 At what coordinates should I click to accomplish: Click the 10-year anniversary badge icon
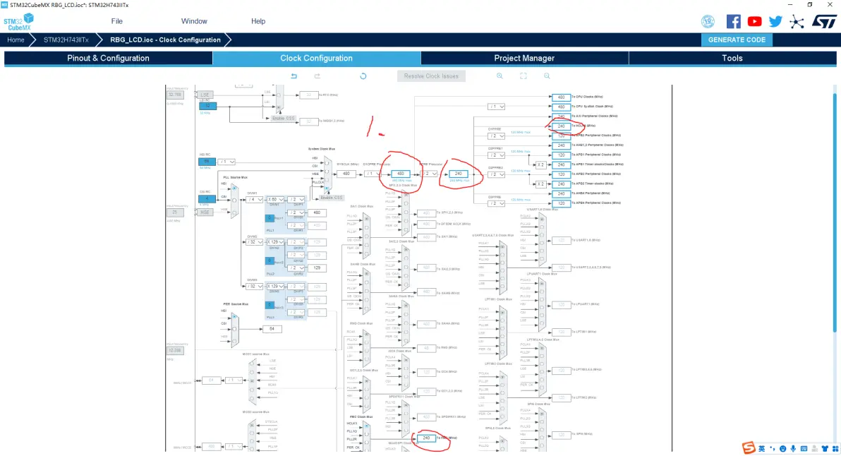[x=708, y=21]
